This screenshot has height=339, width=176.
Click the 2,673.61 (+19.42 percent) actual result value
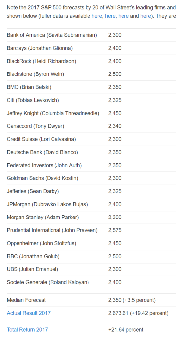pyautogui.click(x=138, y=313)
